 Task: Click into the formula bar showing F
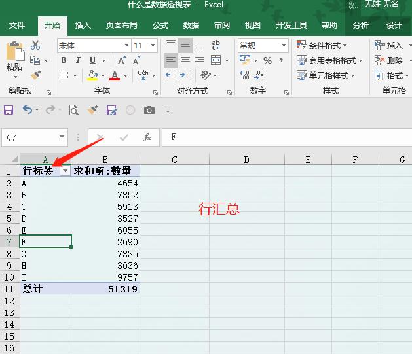point(287,137)
